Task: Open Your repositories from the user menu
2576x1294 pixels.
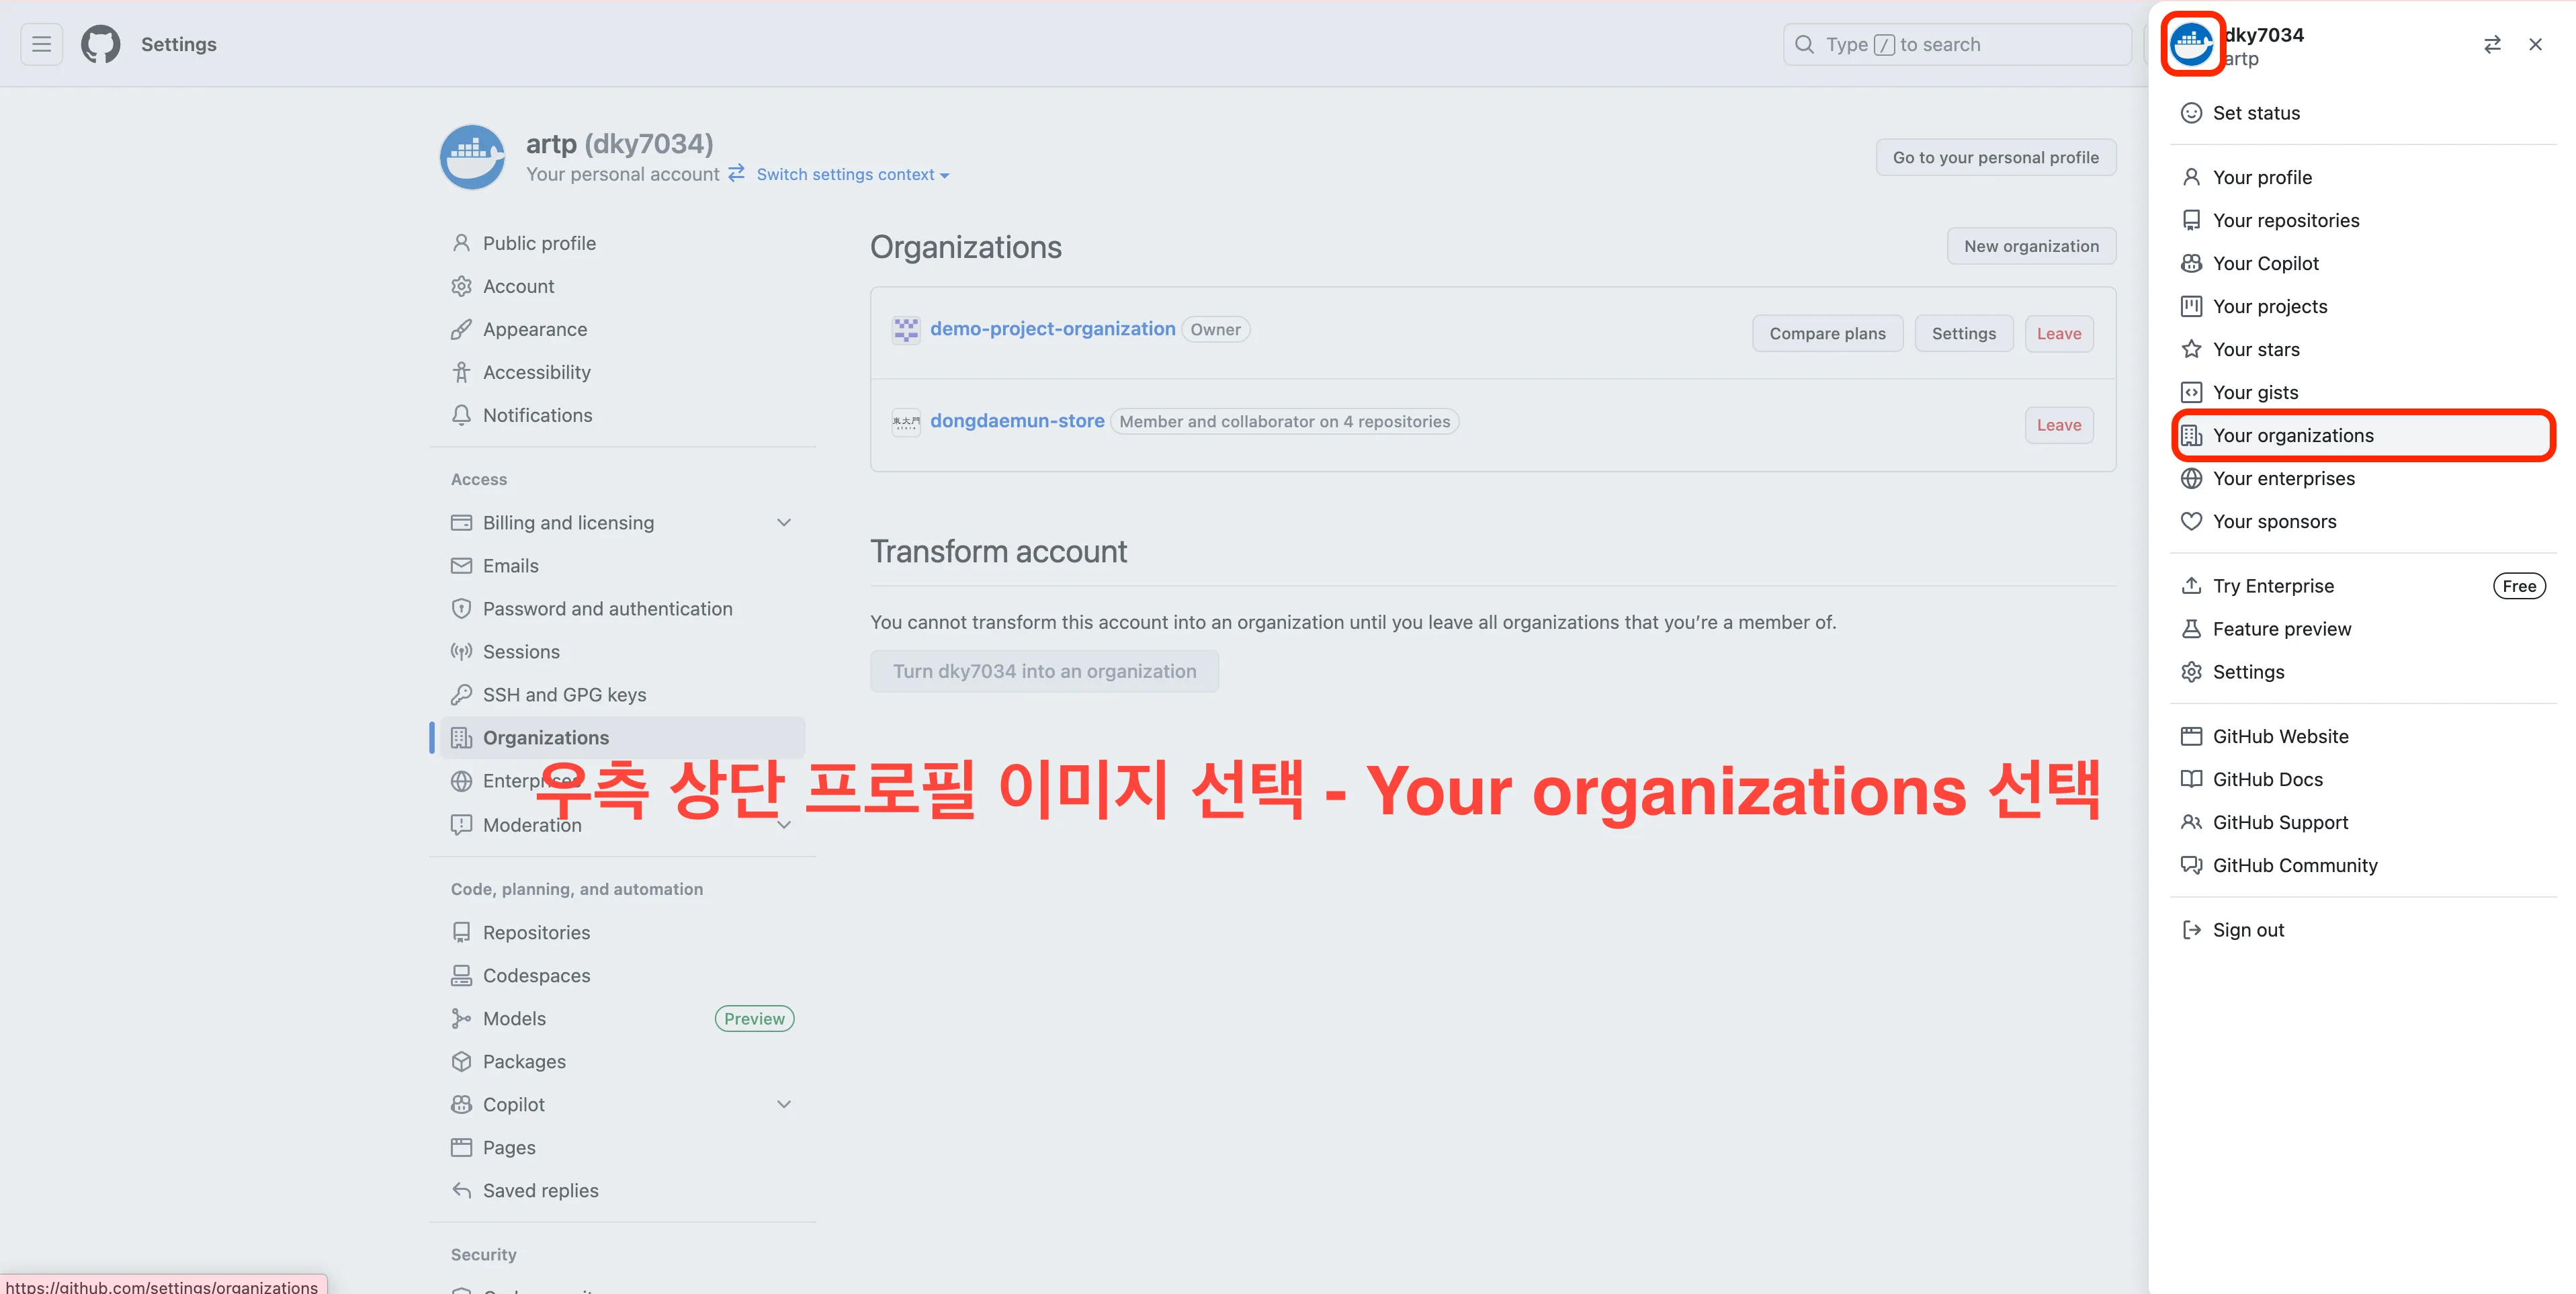Action: tap(2285, 220)
